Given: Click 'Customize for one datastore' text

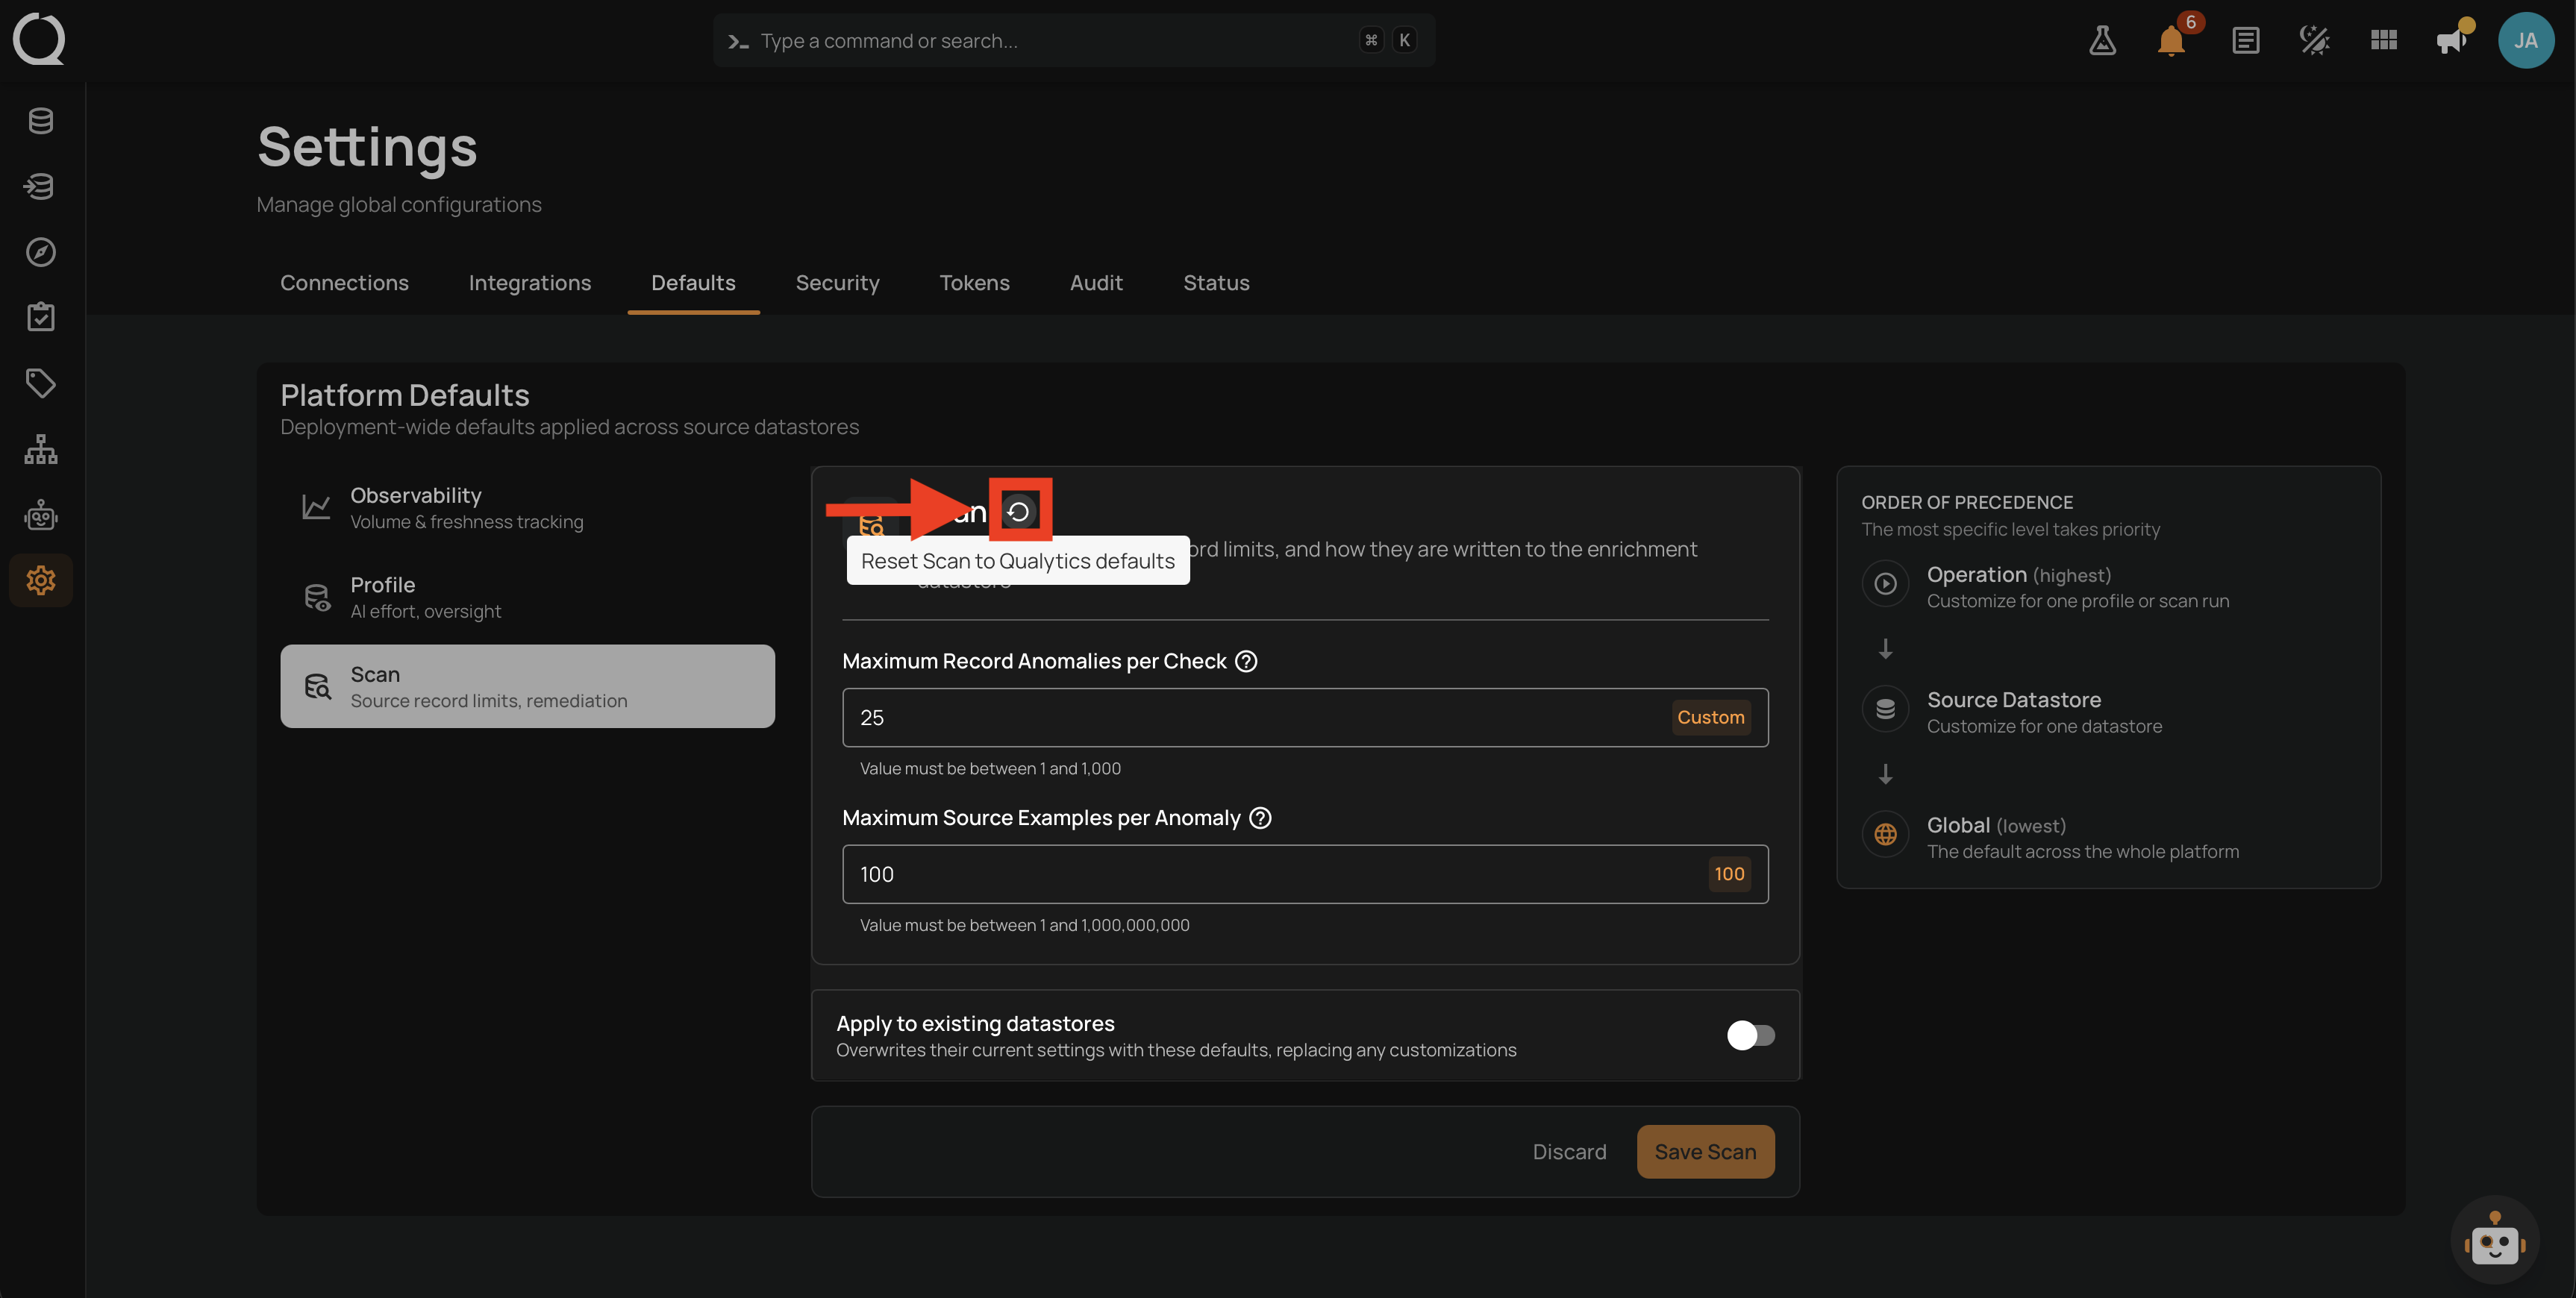Looking at the screenshot, I should pyautogui.click(x=2044, y=726).
